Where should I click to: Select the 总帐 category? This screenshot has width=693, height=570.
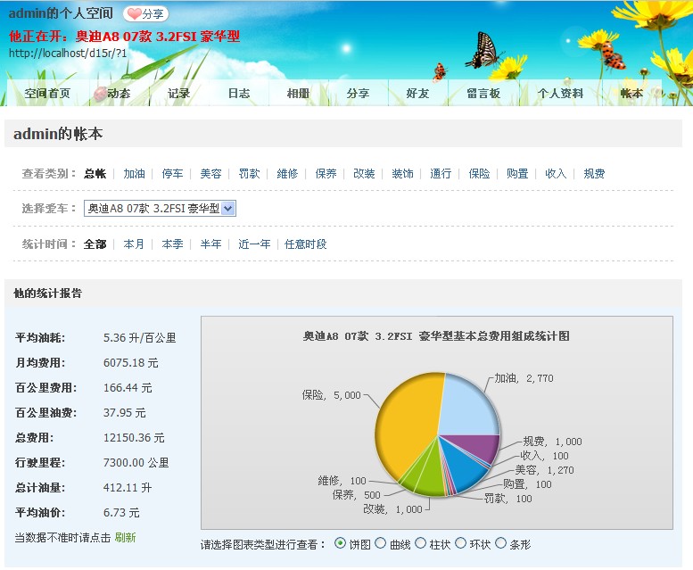(95, 174)
